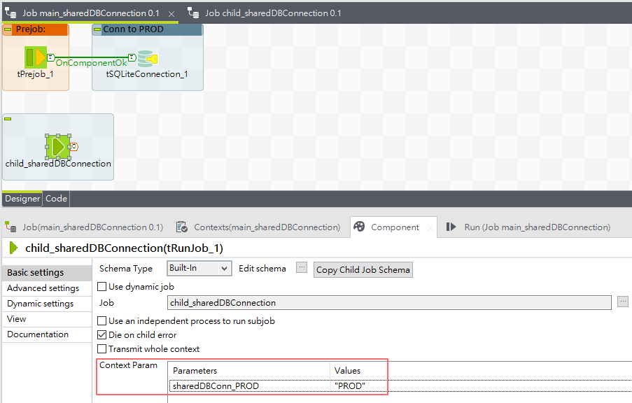The image size is (632, 403).
Task: Click the job icon on the Job(main_sharedDBConnection 0.1) tab
Action: (x=10, y=227)
